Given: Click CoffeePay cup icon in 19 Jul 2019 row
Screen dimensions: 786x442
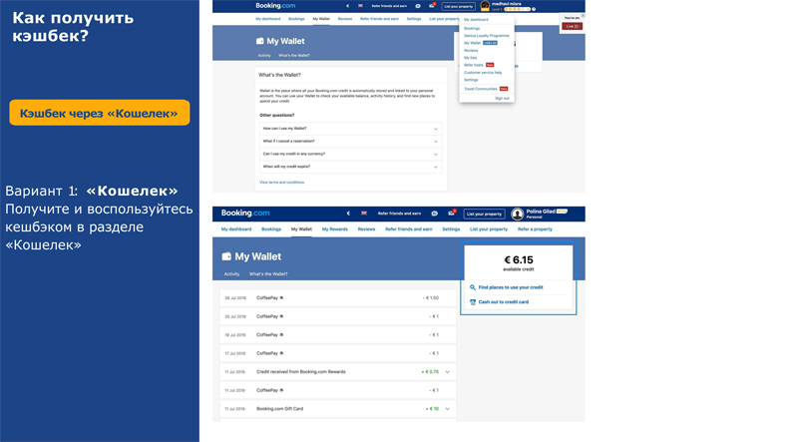Looking at the screenshot, I should click(x=281, y=335).
